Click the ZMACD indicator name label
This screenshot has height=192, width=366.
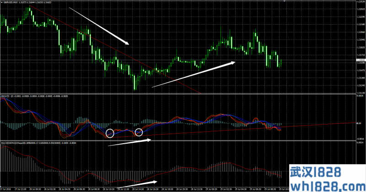tap(5, 96)
